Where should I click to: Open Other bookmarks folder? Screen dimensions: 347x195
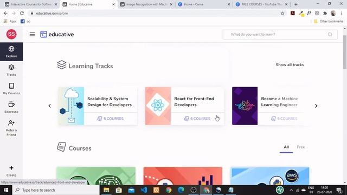point(329,21)
